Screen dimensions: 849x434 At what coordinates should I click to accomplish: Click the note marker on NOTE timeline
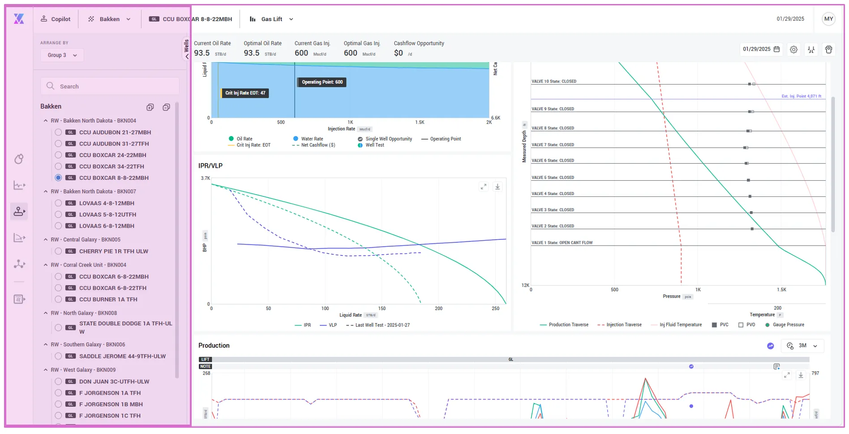[691, 366]
